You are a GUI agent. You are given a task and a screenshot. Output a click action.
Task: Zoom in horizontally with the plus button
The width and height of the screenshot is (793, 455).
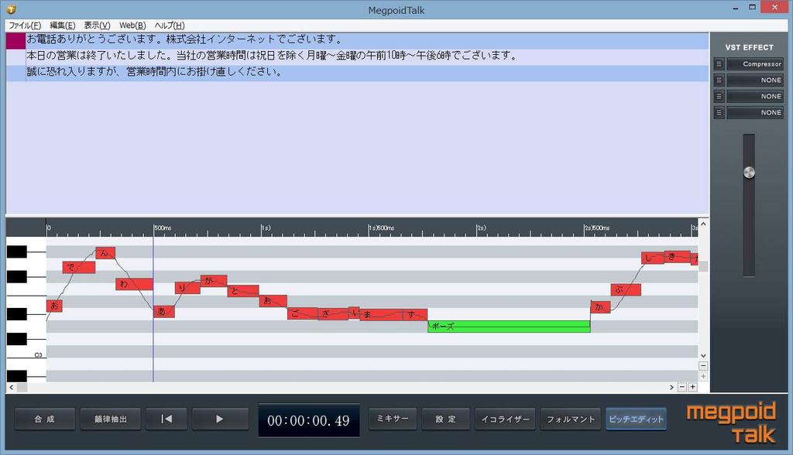[692, 387]
